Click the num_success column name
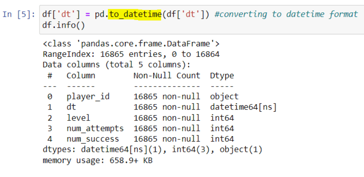This screenshot has width=364, height=177. (x=92, y=139)
